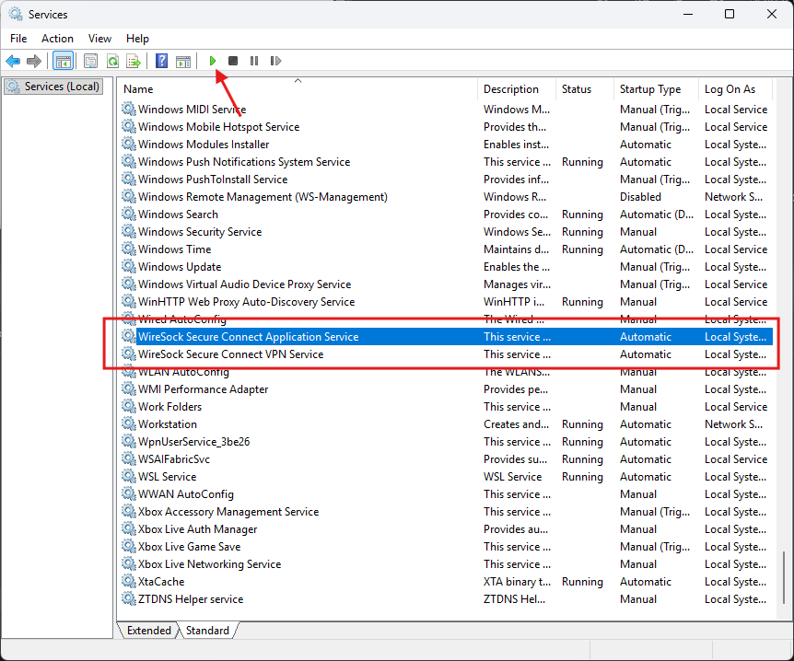Restart the service via toolbar icon
Viewport: 794px width, 661px height.
pyautogui.click(x=275, y=61)
